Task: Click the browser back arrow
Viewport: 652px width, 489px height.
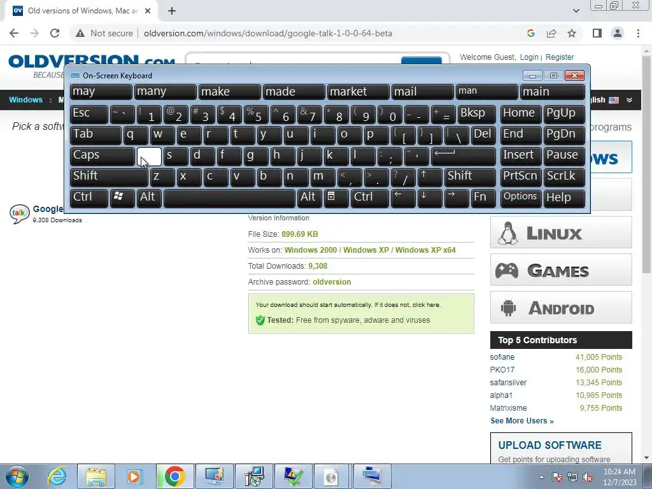Action: (14, 33)
